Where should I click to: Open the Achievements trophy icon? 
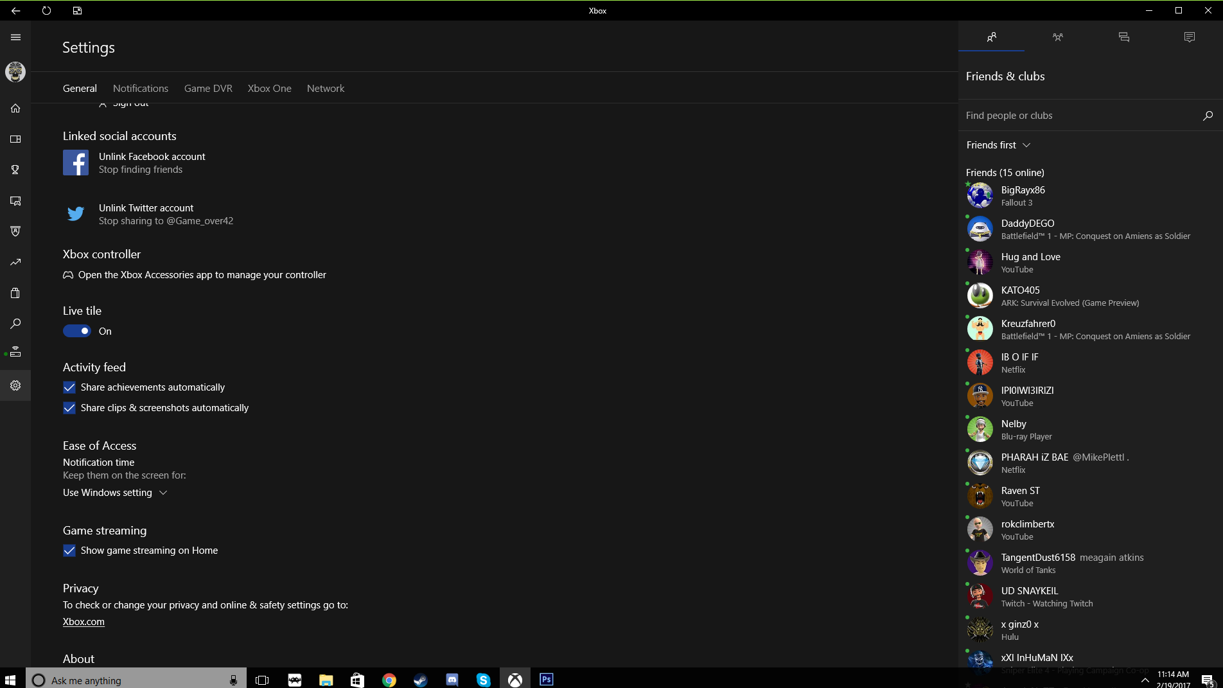click(x=15, y=170)
